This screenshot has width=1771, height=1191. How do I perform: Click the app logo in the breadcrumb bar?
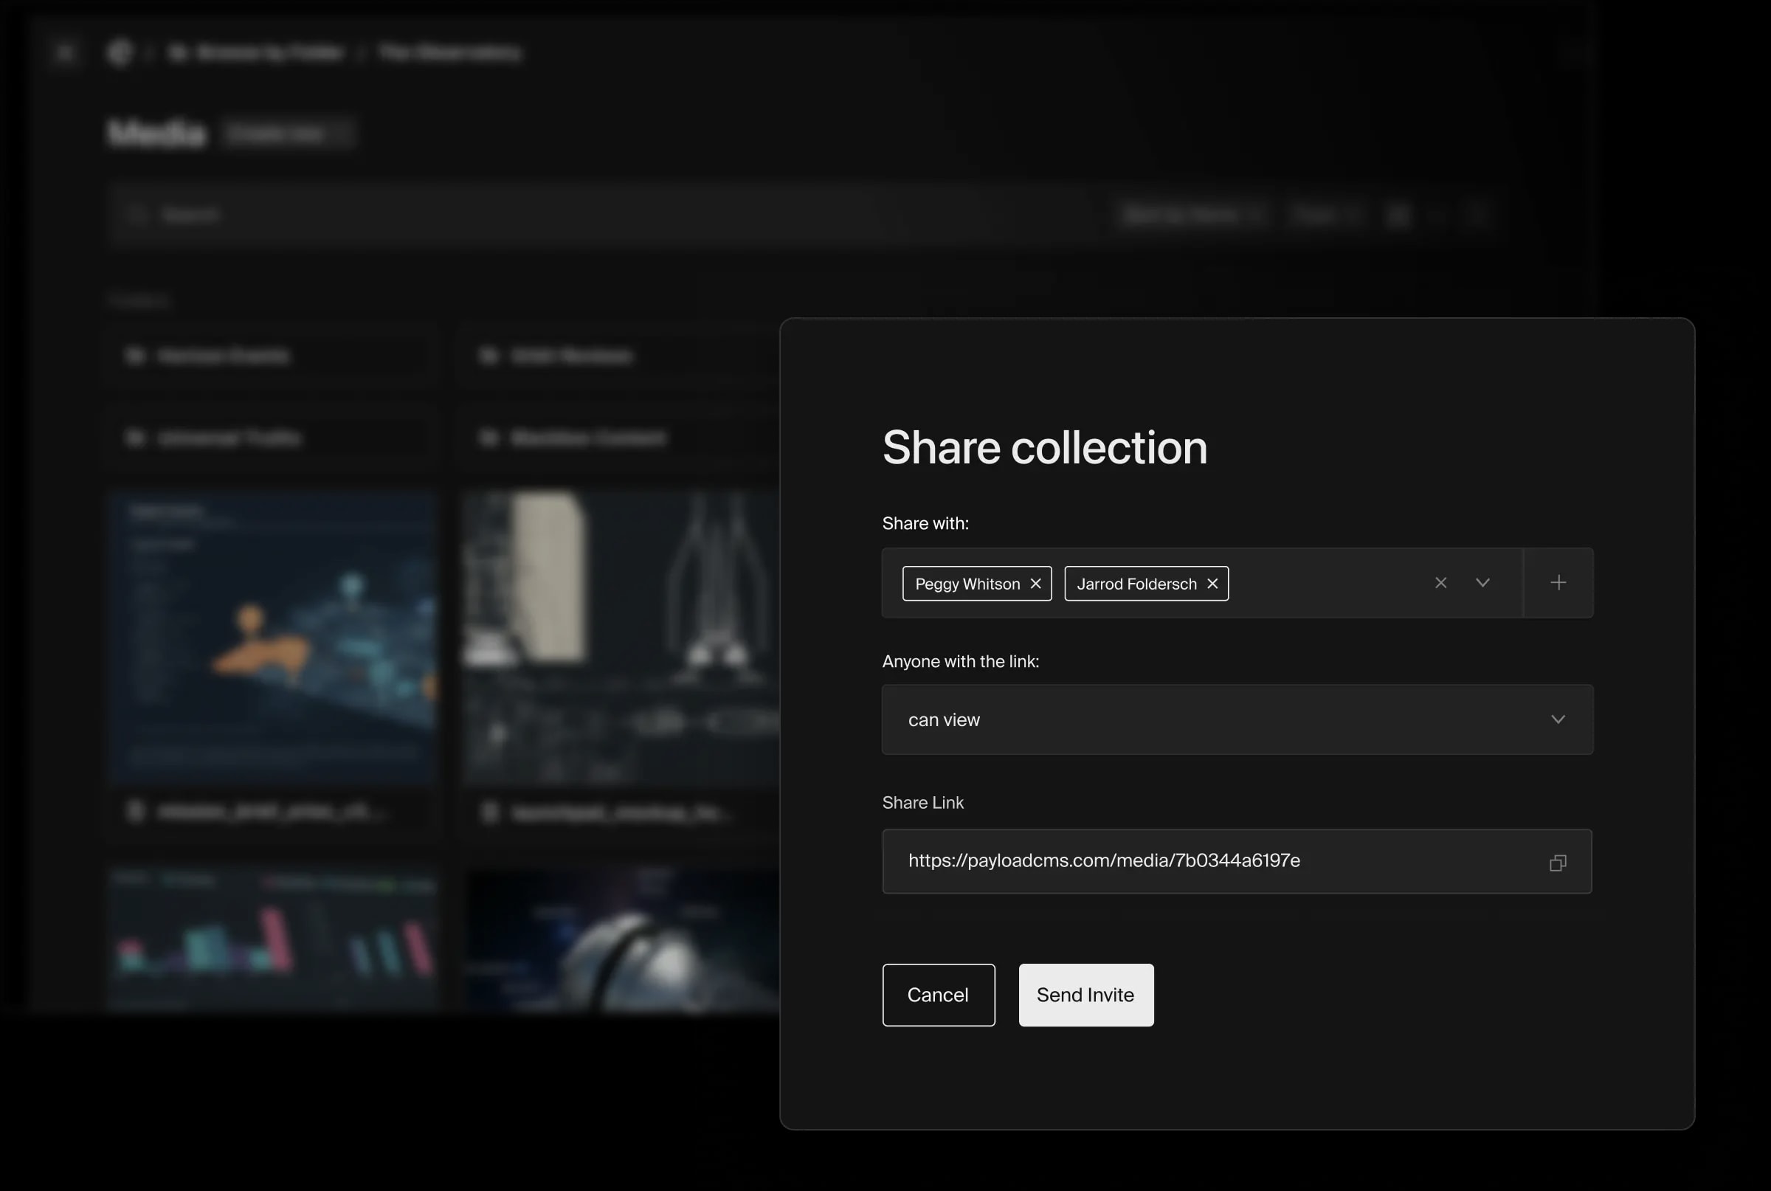click(120, 52)
